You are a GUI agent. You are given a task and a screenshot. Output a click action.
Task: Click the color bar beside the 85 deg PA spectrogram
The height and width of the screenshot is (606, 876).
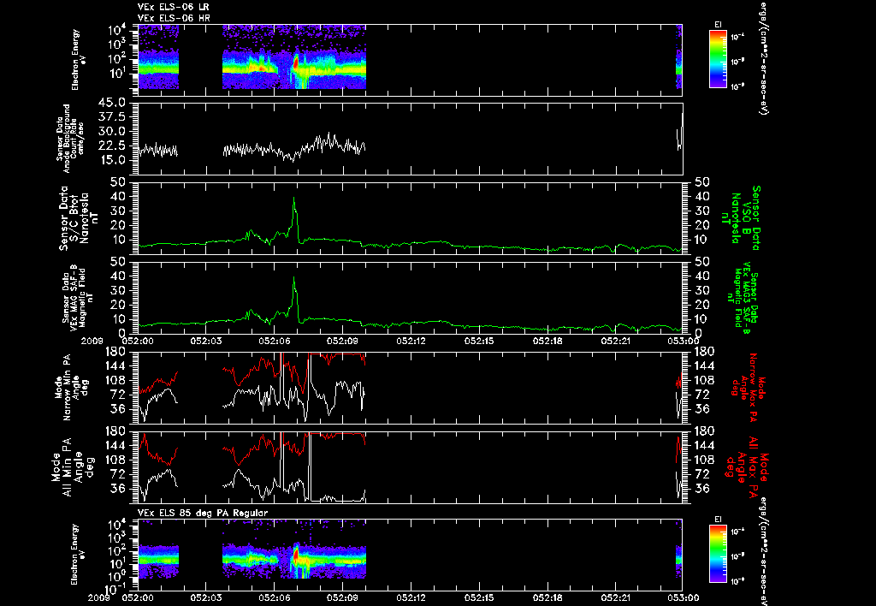pyautogui.click(x=718, y=554)
